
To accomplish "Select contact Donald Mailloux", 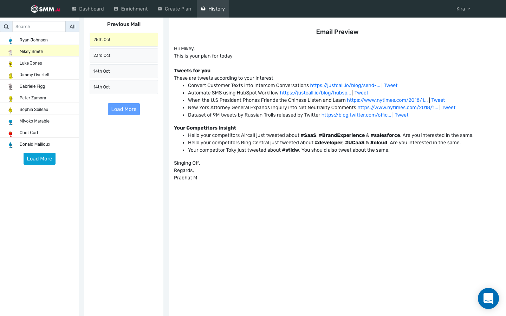I will tap(39, 144).
